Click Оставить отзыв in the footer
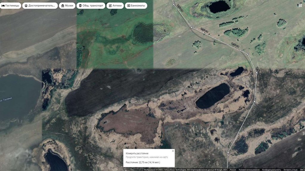This screenshot has width=305, height=171. coord(290,170)
